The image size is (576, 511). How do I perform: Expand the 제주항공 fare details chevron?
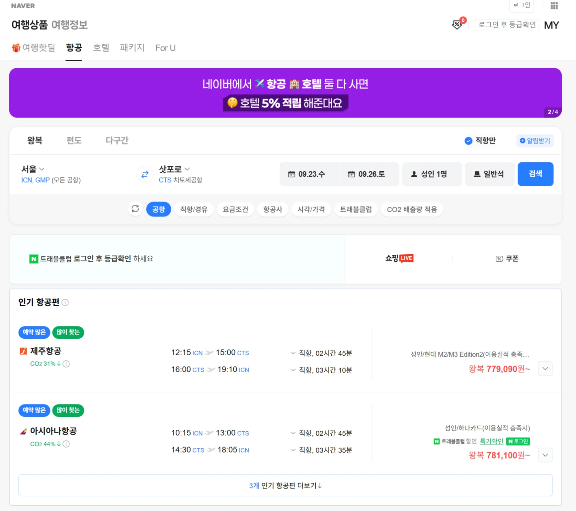545,369
